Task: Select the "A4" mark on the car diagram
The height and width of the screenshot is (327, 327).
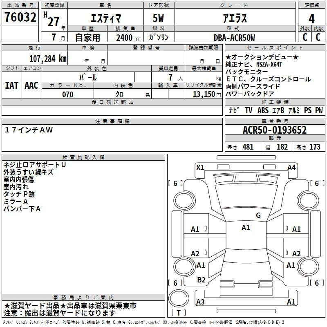Action: point(291,168)
